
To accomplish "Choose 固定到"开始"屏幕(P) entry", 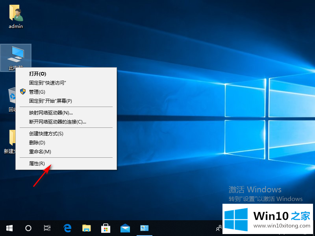I will [x=66, y=101].
